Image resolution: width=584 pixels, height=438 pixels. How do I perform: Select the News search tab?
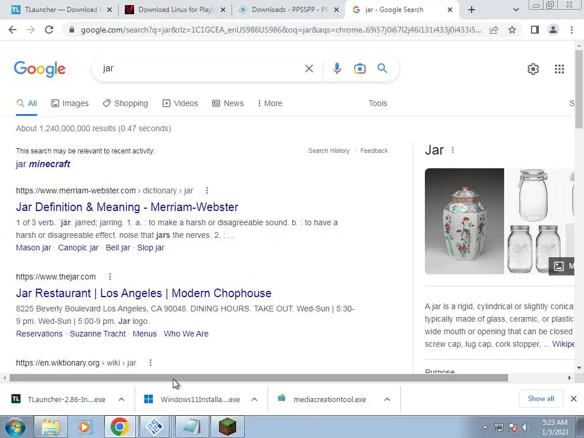pos(228,104)
